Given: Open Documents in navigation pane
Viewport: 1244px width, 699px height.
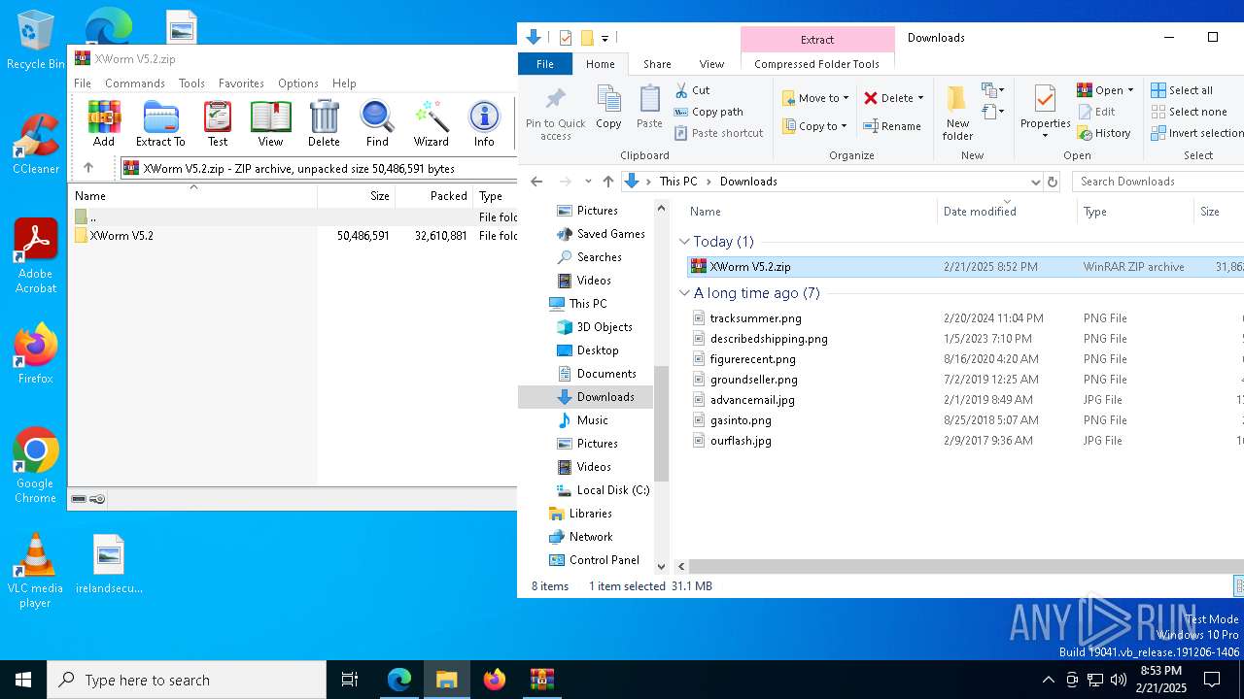Looking at the screenshot, I should coord(605,374).
